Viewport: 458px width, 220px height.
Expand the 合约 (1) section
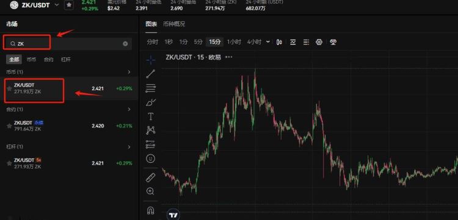tap(129, 109)
